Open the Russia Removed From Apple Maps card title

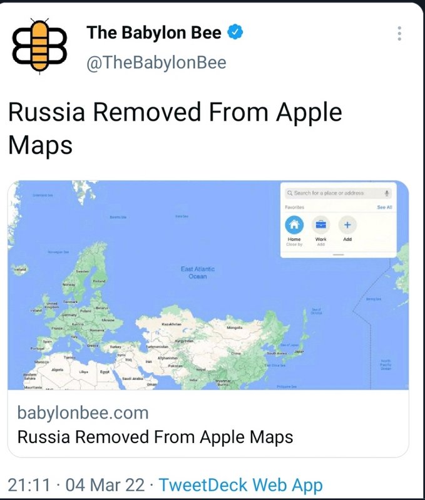tap(155, 437)
